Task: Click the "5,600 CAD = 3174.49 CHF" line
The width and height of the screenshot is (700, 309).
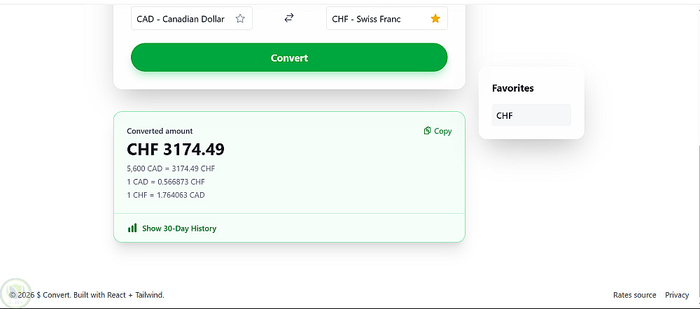Action: 171,168
